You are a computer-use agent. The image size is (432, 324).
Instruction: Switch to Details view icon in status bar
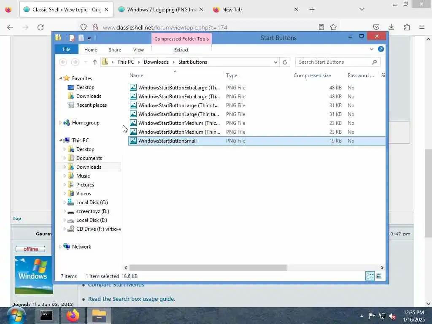(x=370, y=276)
